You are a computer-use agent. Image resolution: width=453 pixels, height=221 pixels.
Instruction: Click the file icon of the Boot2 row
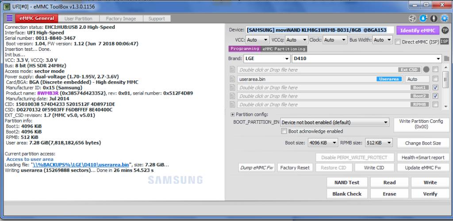click(x=232, y=96)
